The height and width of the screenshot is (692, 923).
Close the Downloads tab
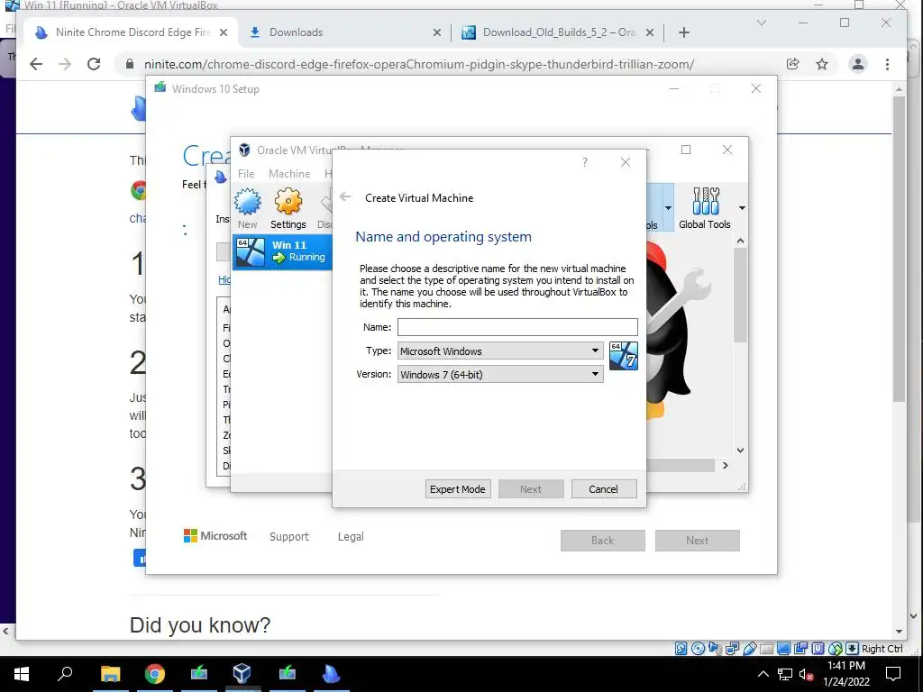point(437,32)
